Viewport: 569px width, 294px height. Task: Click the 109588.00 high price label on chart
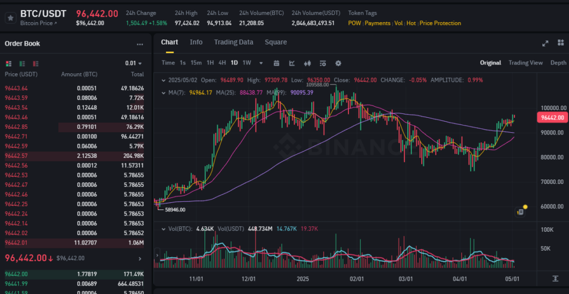pos(317,84)
